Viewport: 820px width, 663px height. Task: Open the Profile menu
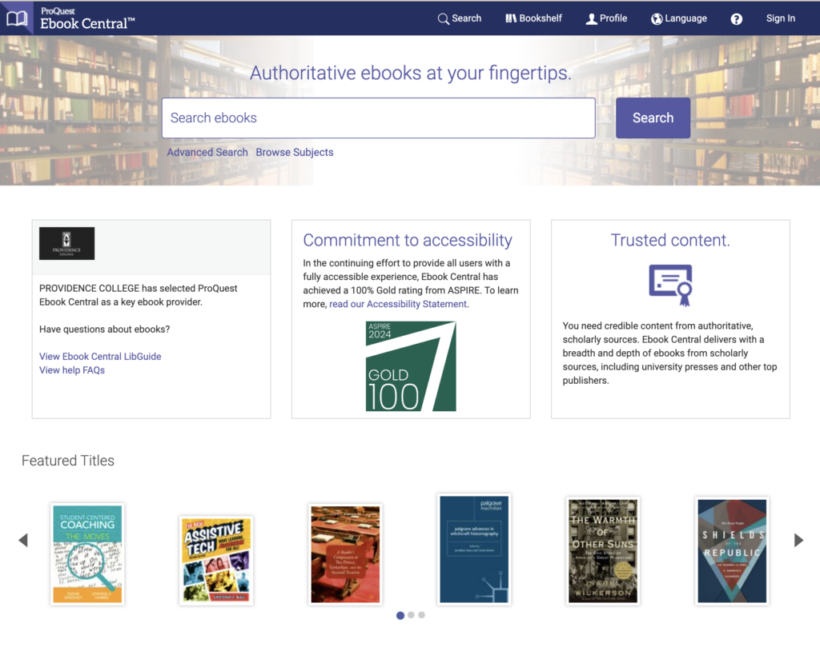pos(606,18)
